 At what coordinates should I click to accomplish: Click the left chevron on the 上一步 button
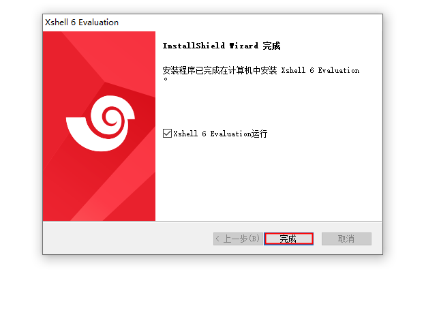(x=217, y=239)
